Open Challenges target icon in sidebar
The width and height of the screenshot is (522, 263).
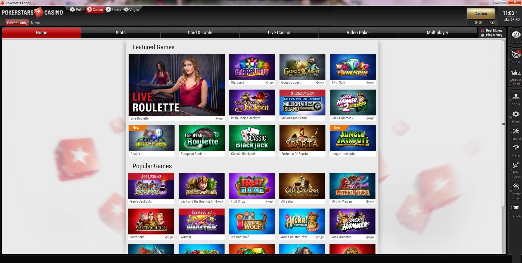tap(515, 54)
